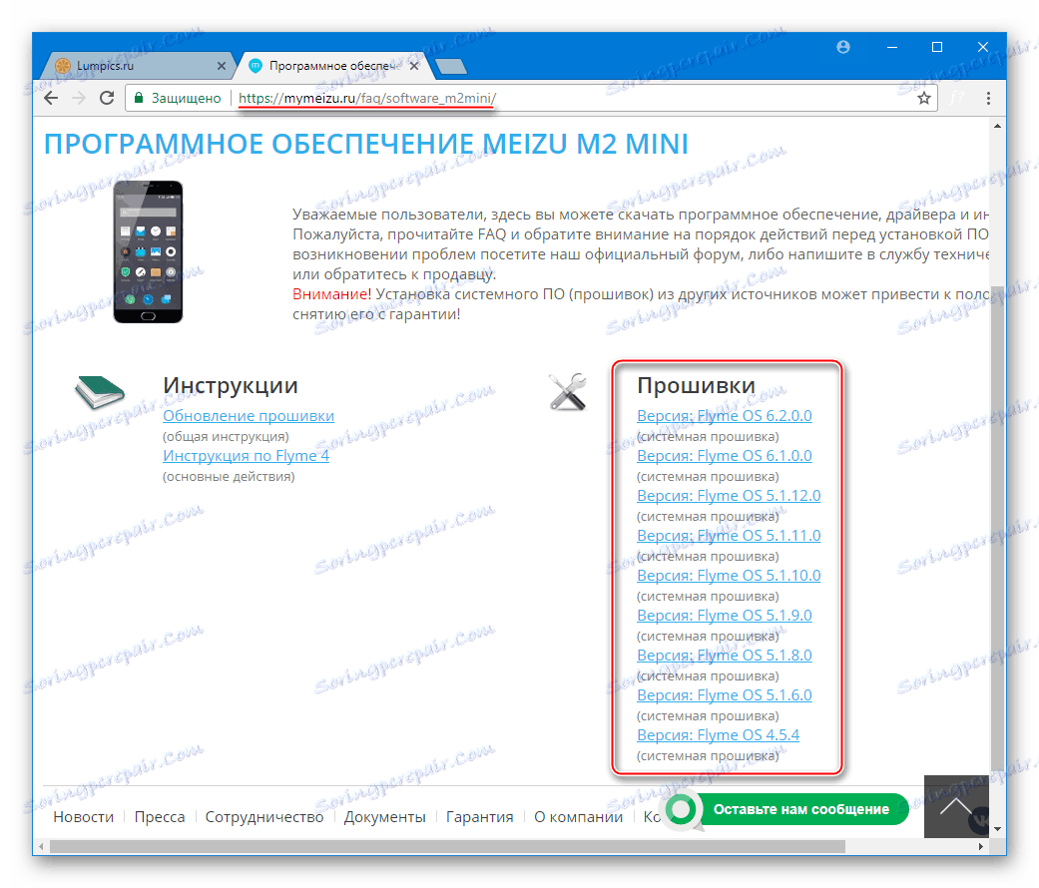Download Flyme OS 6.2.0.0 firmware link
Image resolution: width=1039 pixels, height=888 pixels.
[725, 416]
